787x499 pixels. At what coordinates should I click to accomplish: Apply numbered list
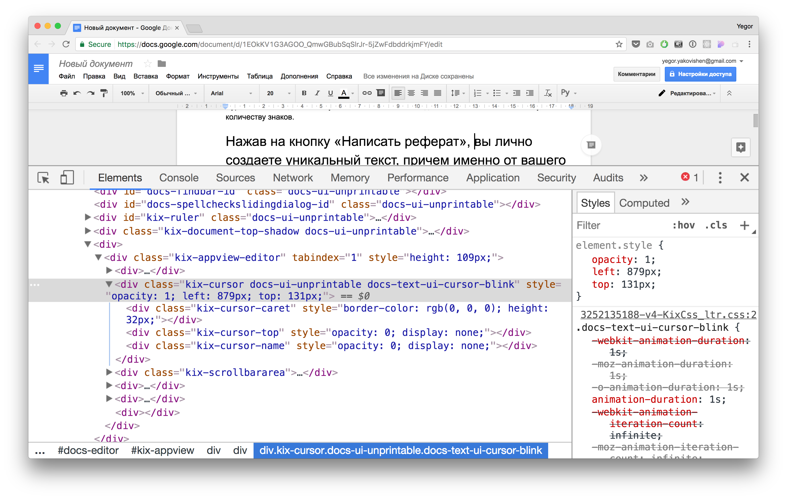pyautogui.click(x=477, y=93)
